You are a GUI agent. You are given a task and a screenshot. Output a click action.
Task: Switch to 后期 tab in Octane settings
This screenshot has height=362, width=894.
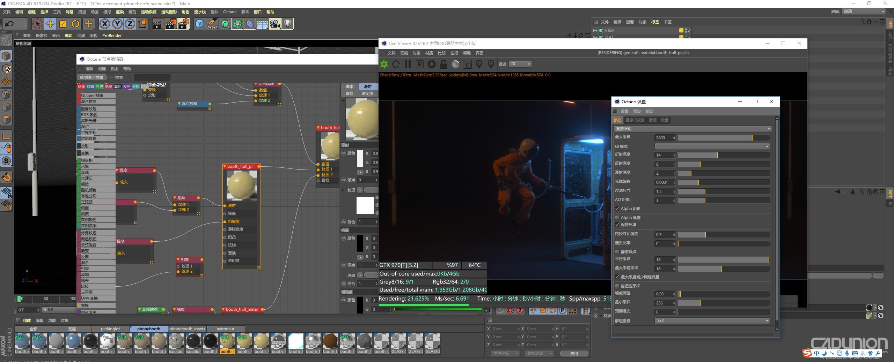[652, 120]
